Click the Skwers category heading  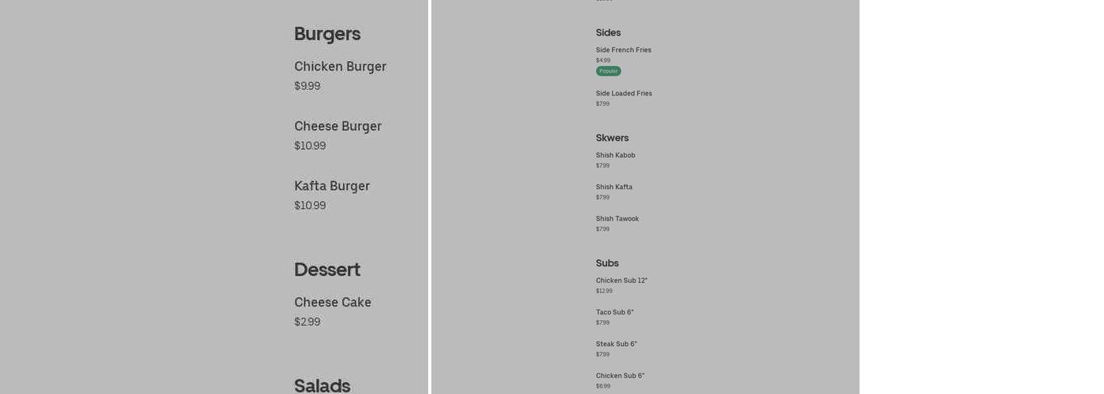[613, 138]
